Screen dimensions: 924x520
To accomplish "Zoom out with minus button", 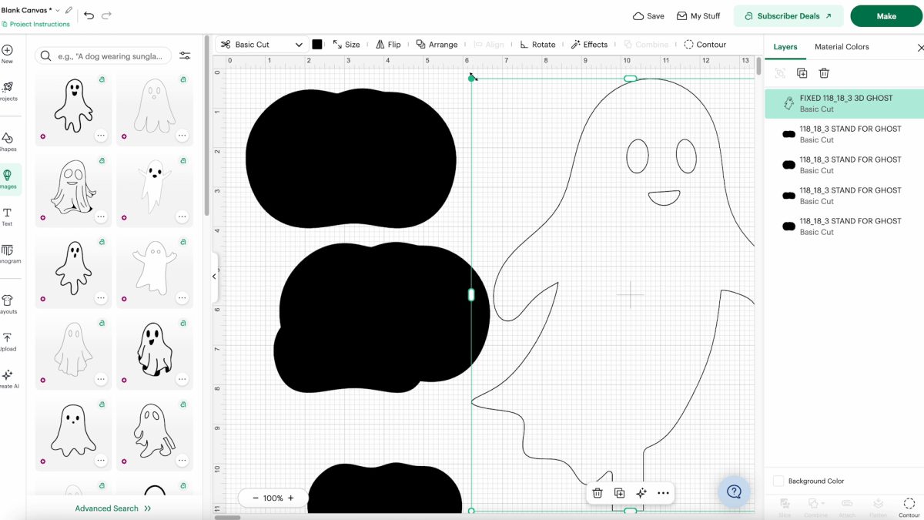I will pyautogui.click(x=255, y=498).
